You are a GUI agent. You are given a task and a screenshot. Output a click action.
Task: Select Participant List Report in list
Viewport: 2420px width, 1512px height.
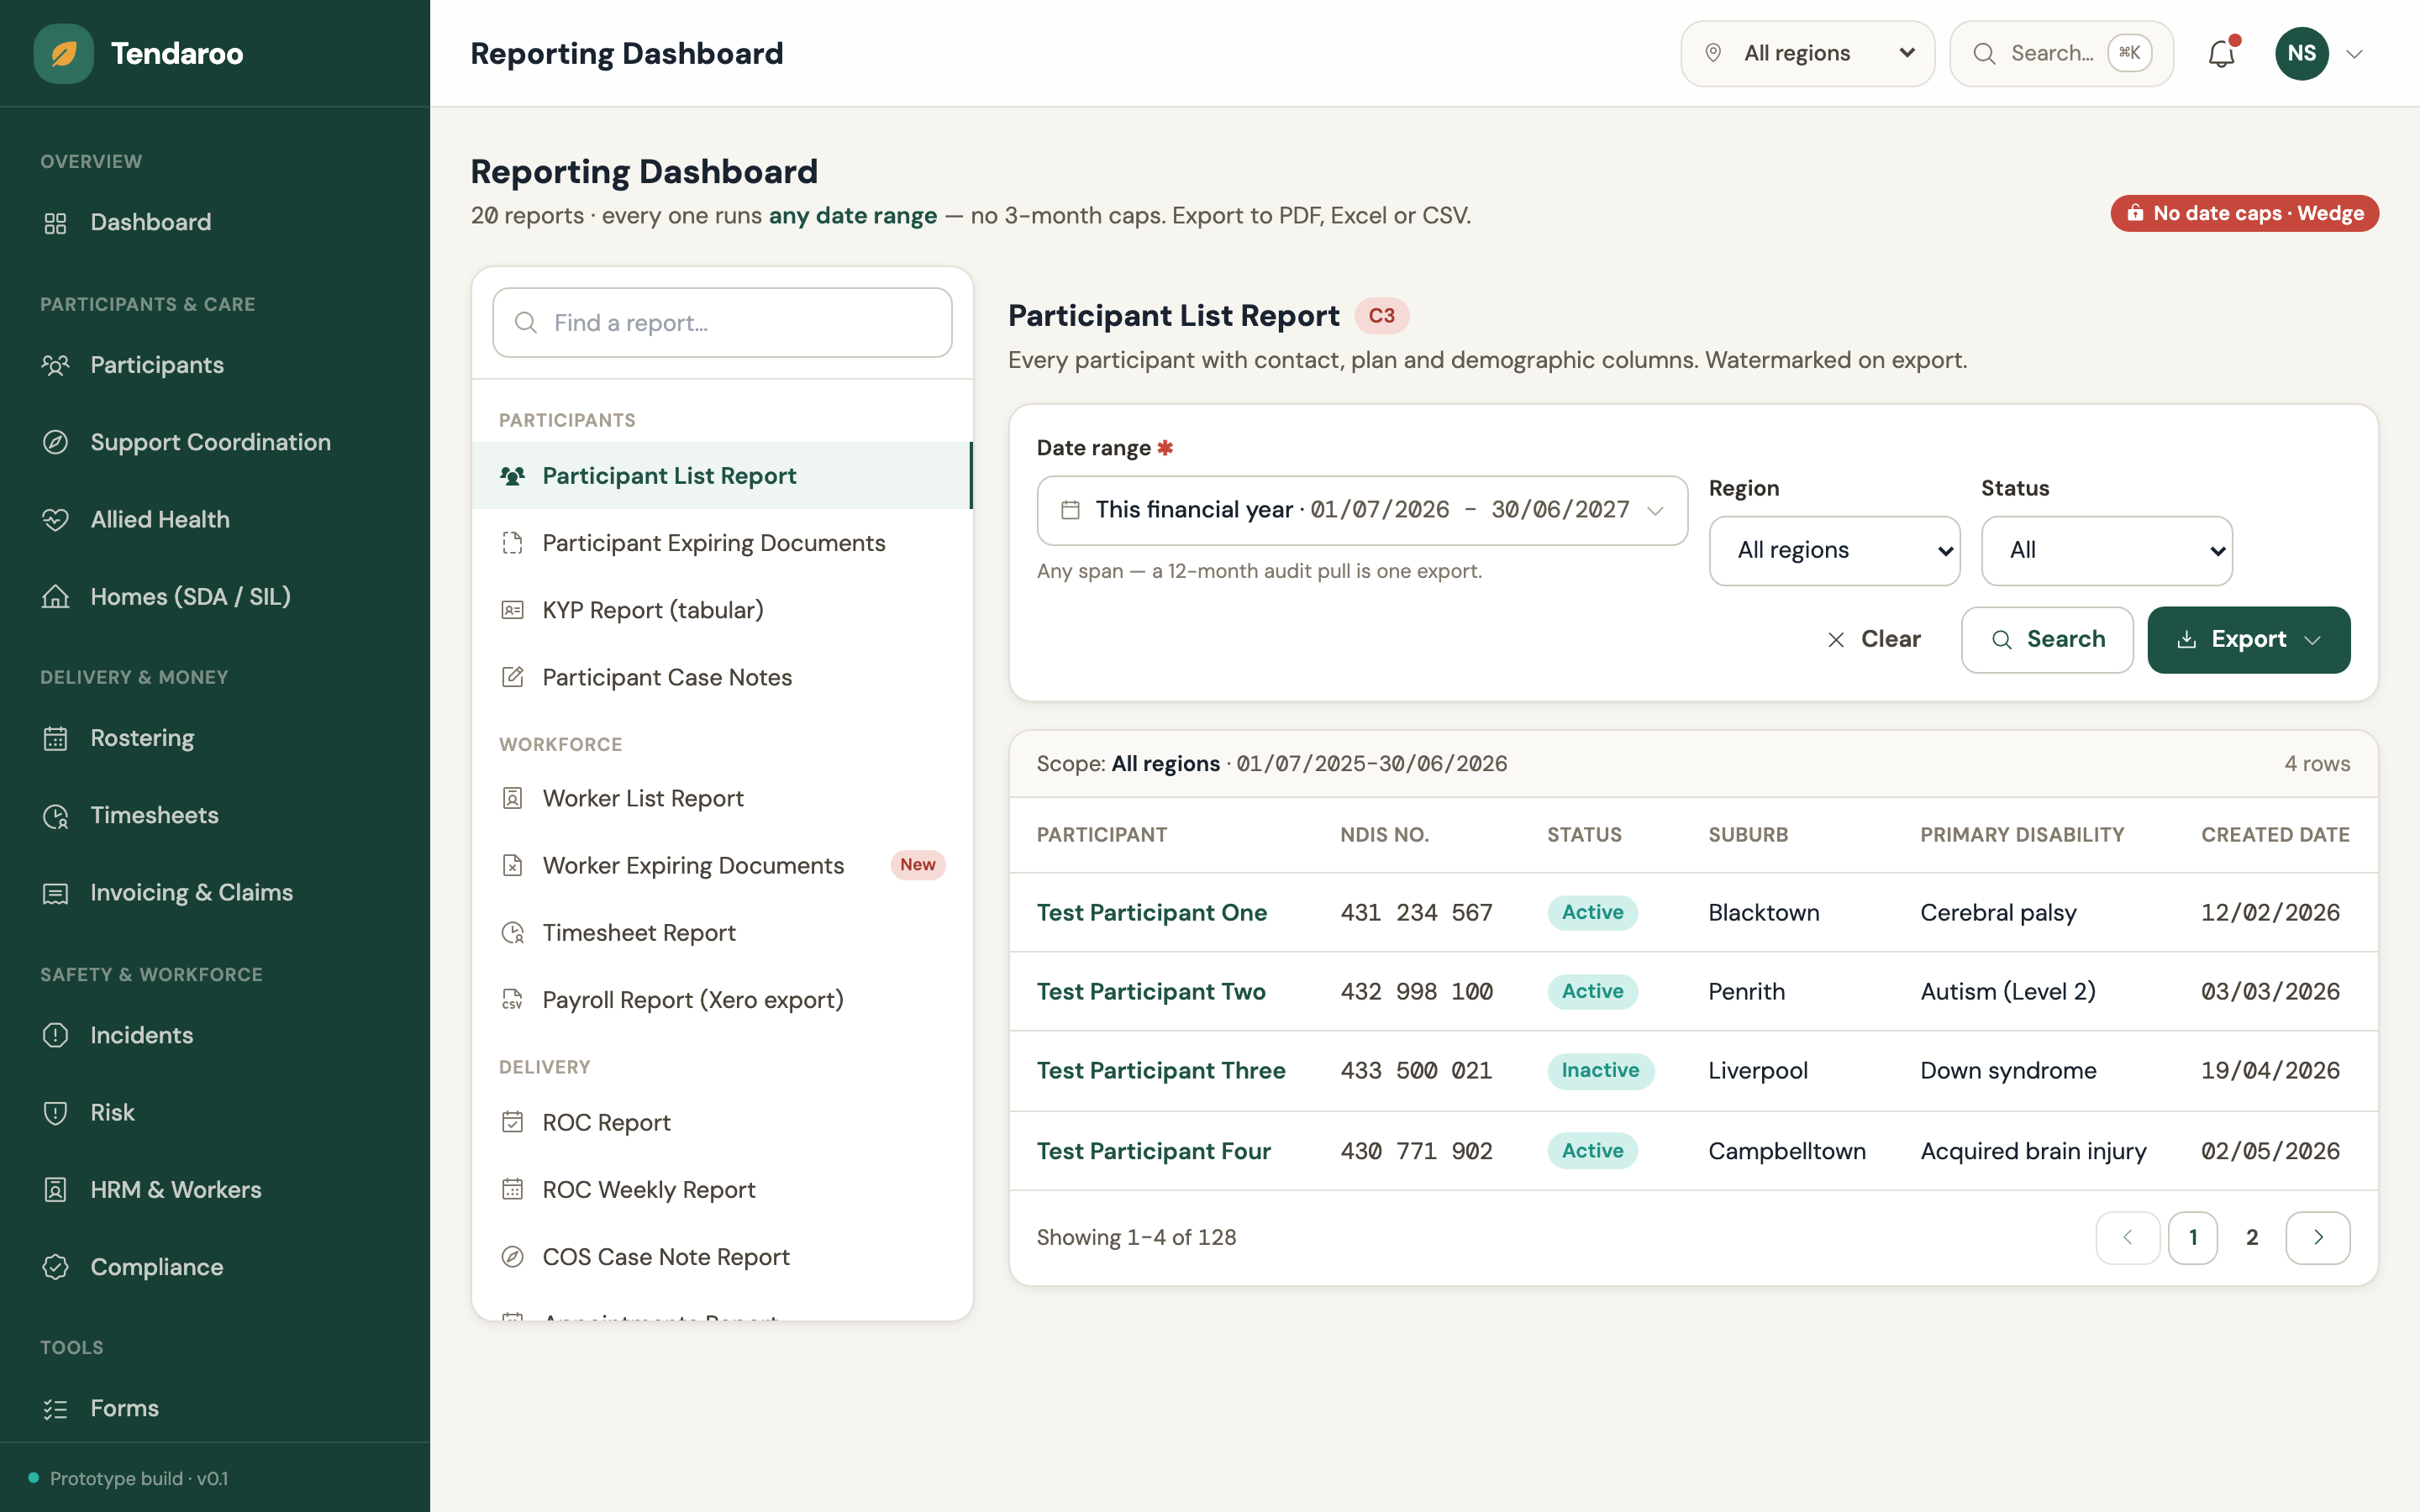[722, 476]
